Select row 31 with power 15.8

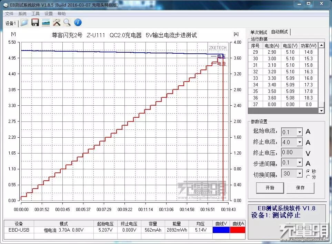[283, 65]
